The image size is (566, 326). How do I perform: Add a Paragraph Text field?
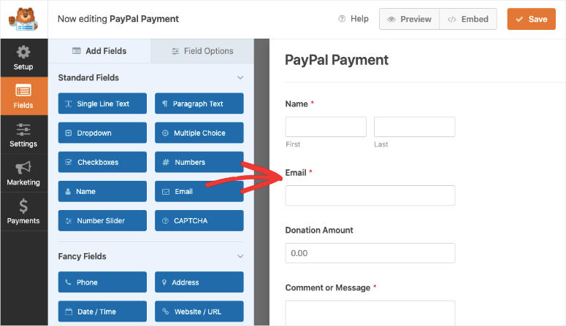[x=199, y=104]
